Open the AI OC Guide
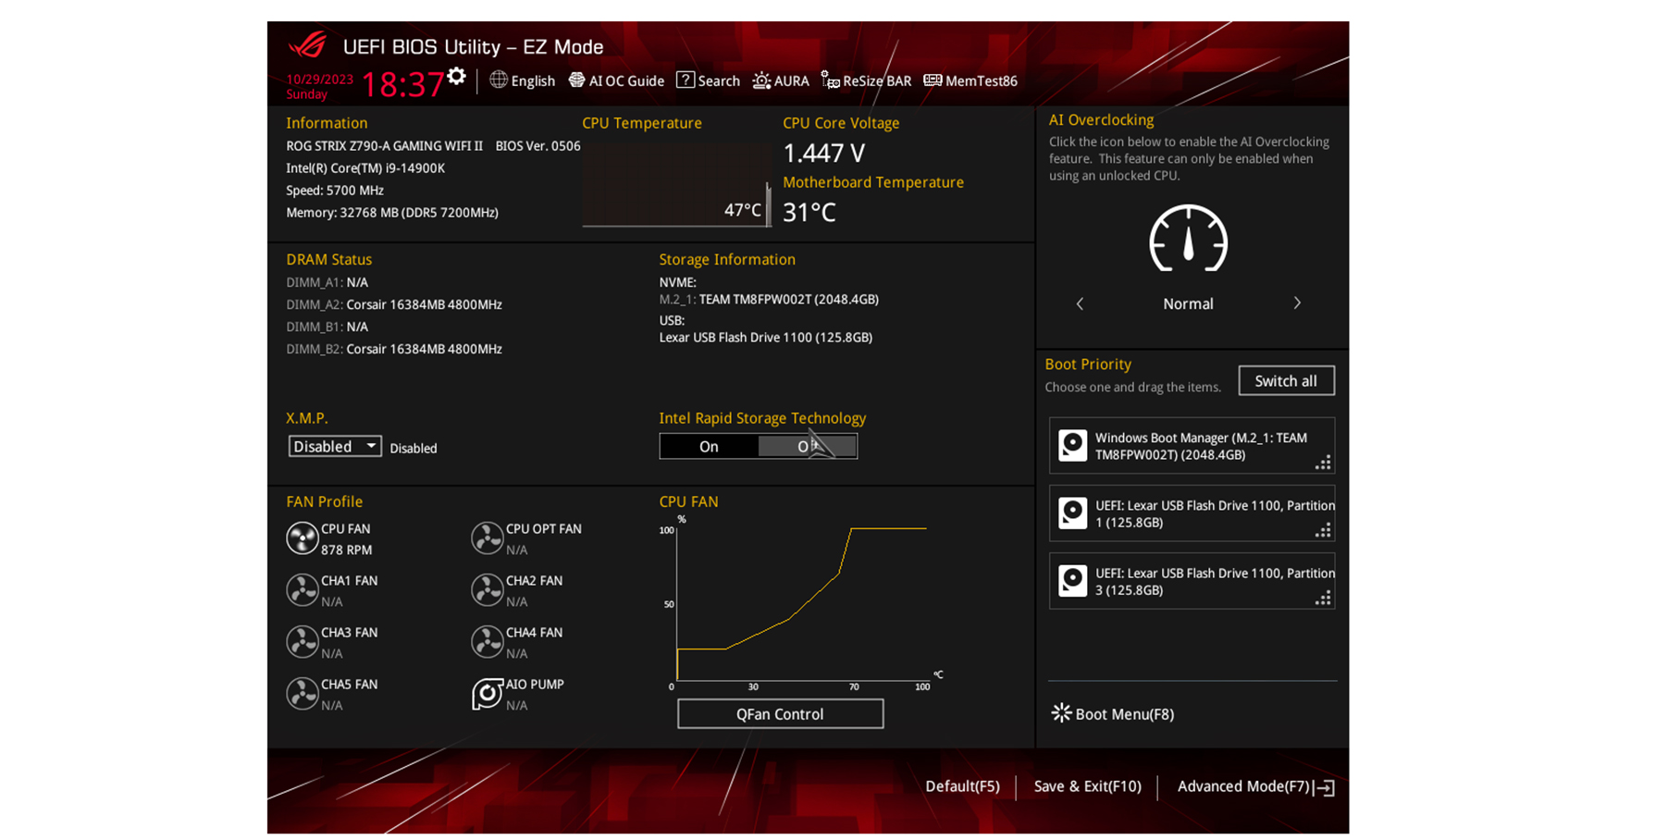Viewport: 1680px width, 840px height. (616, 80)
